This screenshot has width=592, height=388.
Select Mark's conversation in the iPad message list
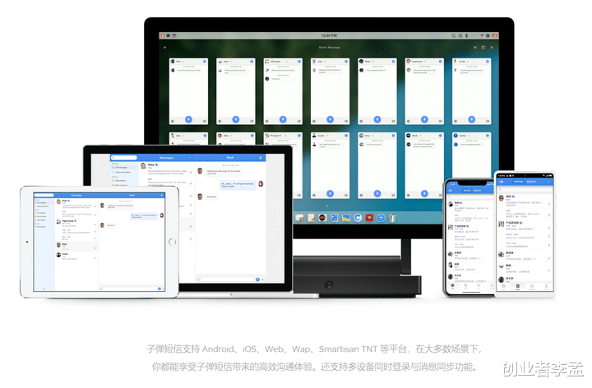[x=76, y=247]
